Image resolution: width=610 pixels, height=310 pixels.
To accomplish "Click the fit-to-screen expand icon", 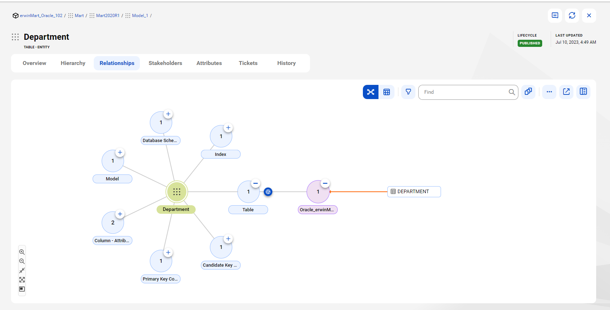I will coord(22,280).
